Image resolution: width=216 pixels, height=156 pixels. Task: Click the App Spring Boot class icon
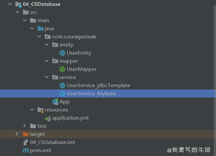55,102
